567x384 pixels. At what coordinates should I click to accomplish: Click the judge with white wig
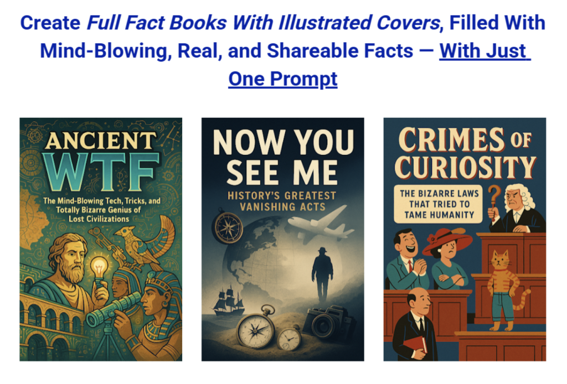[518, 209]
